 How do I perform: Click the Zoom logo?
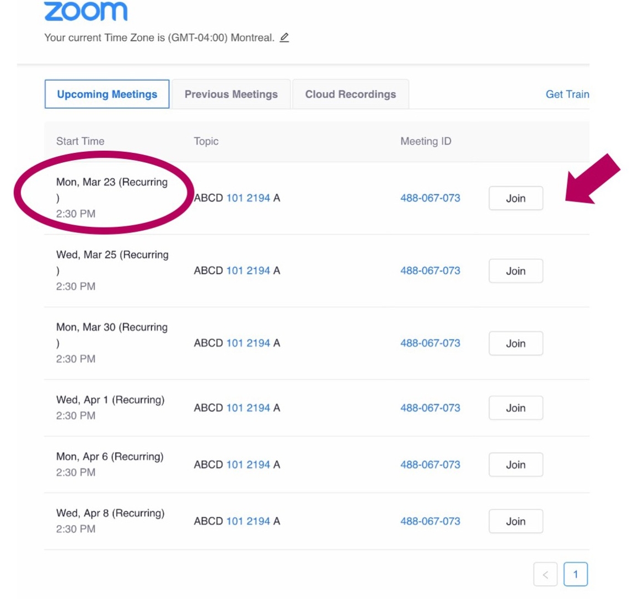(86, 11)
